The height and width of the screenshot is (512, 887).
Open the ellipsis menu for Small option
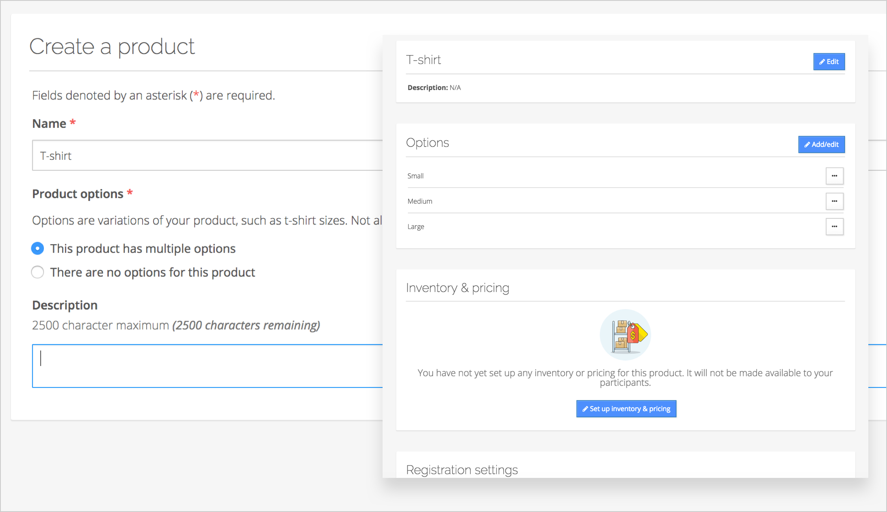(x=834, y=176)
